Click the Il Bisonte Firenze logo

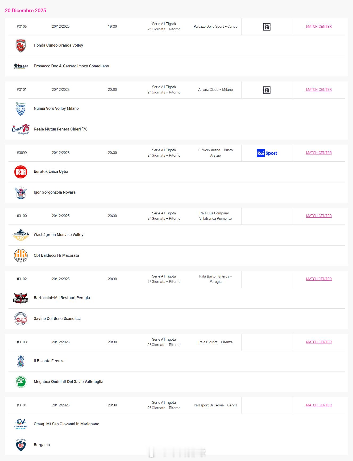(x=21, y=361)
